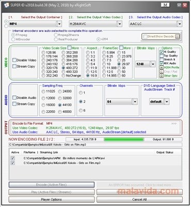Click the current file path field

point(95,144)
